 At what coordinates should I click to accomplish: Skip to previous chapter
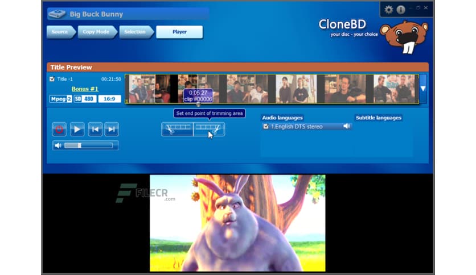click(x=95, y=130)
